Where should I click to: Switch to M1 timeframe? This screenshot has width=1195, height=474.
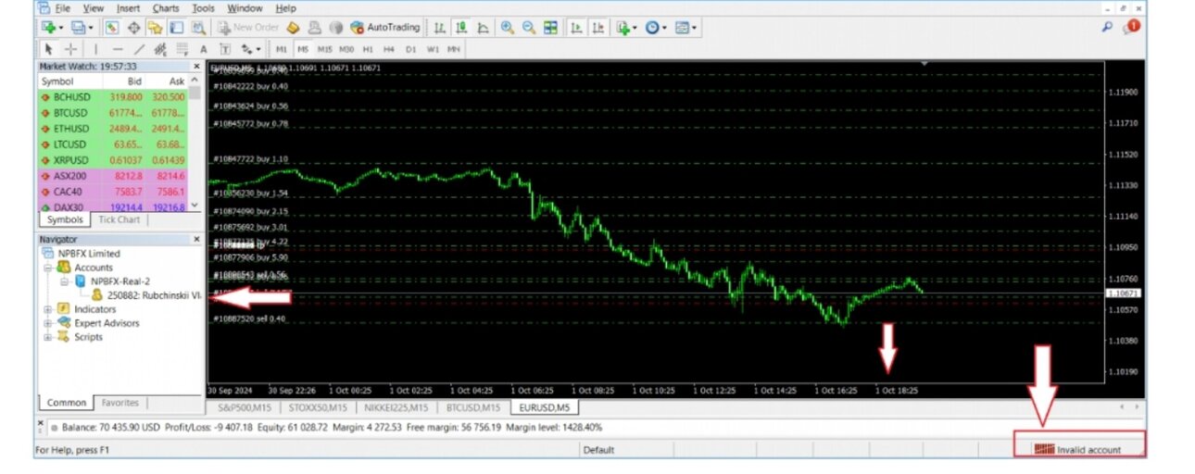[281, 49]
